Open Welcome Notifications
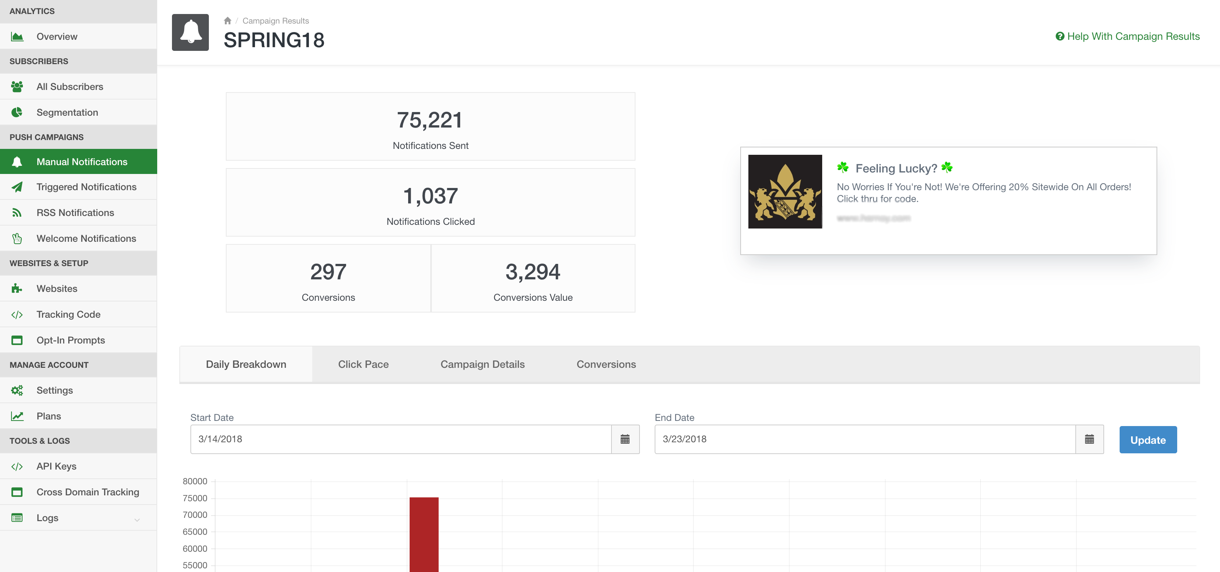The width and height of the screenshot is (1220, 572). (78, 238)
